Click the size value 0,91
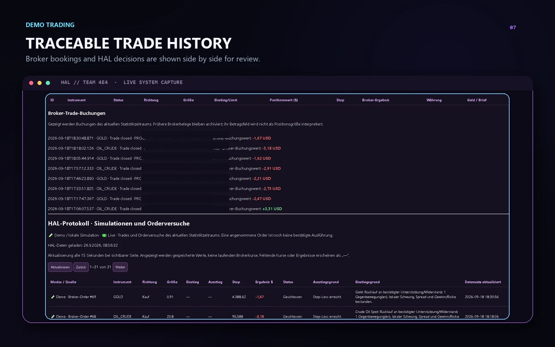555x347 pixels. tap(170, 297)
